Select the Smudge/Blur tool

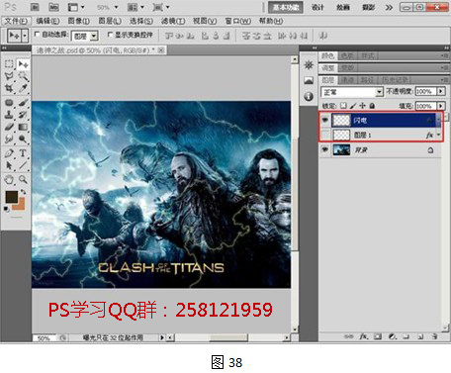9,139
